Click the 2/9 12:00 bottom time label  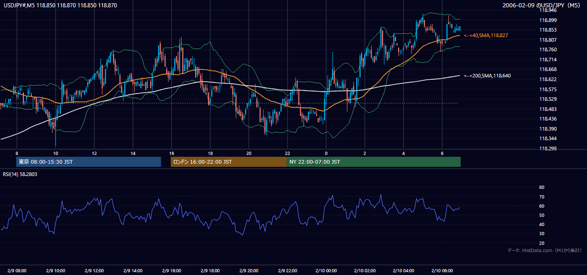point(94,270)
